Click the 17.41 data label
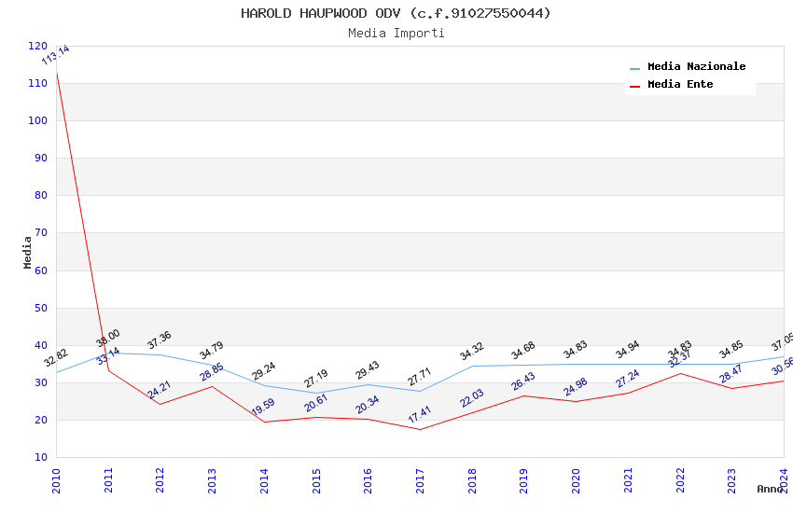Viewport: 793px width, 513px height. pos(419,414)
